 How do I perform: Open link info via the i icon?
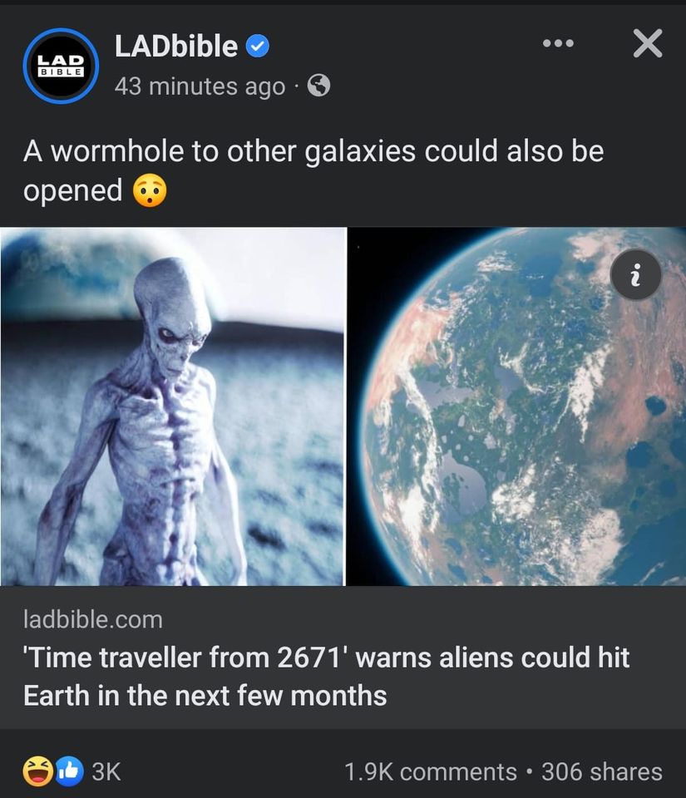pyautogui.click(x=635, y=275)
